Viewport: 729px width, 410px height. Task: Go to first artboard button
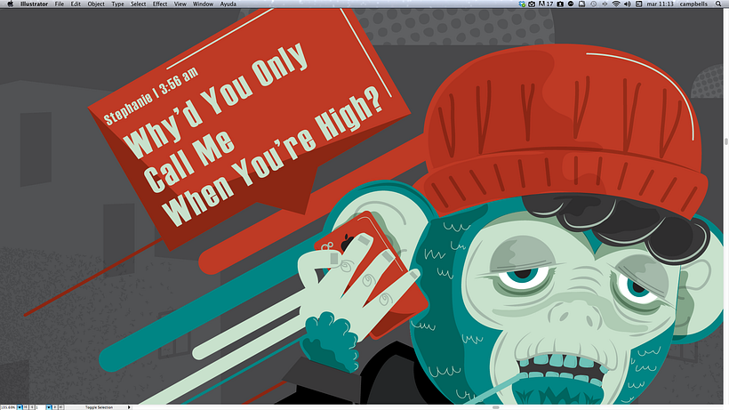pyautogui.click(x=26, y=407)
